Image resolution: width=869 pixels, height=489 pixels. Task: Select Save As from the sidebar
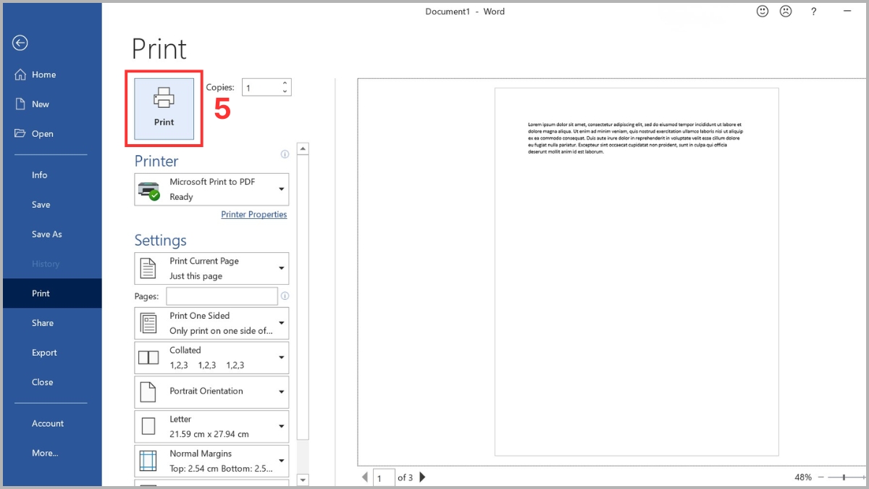point(46,234)
